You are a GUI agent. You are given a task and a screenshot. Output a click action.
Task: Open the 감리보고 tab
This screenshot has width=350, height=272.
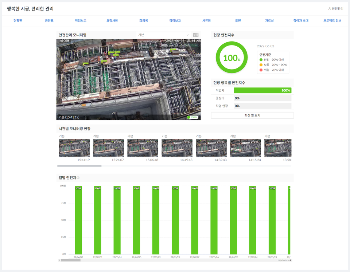175,20
